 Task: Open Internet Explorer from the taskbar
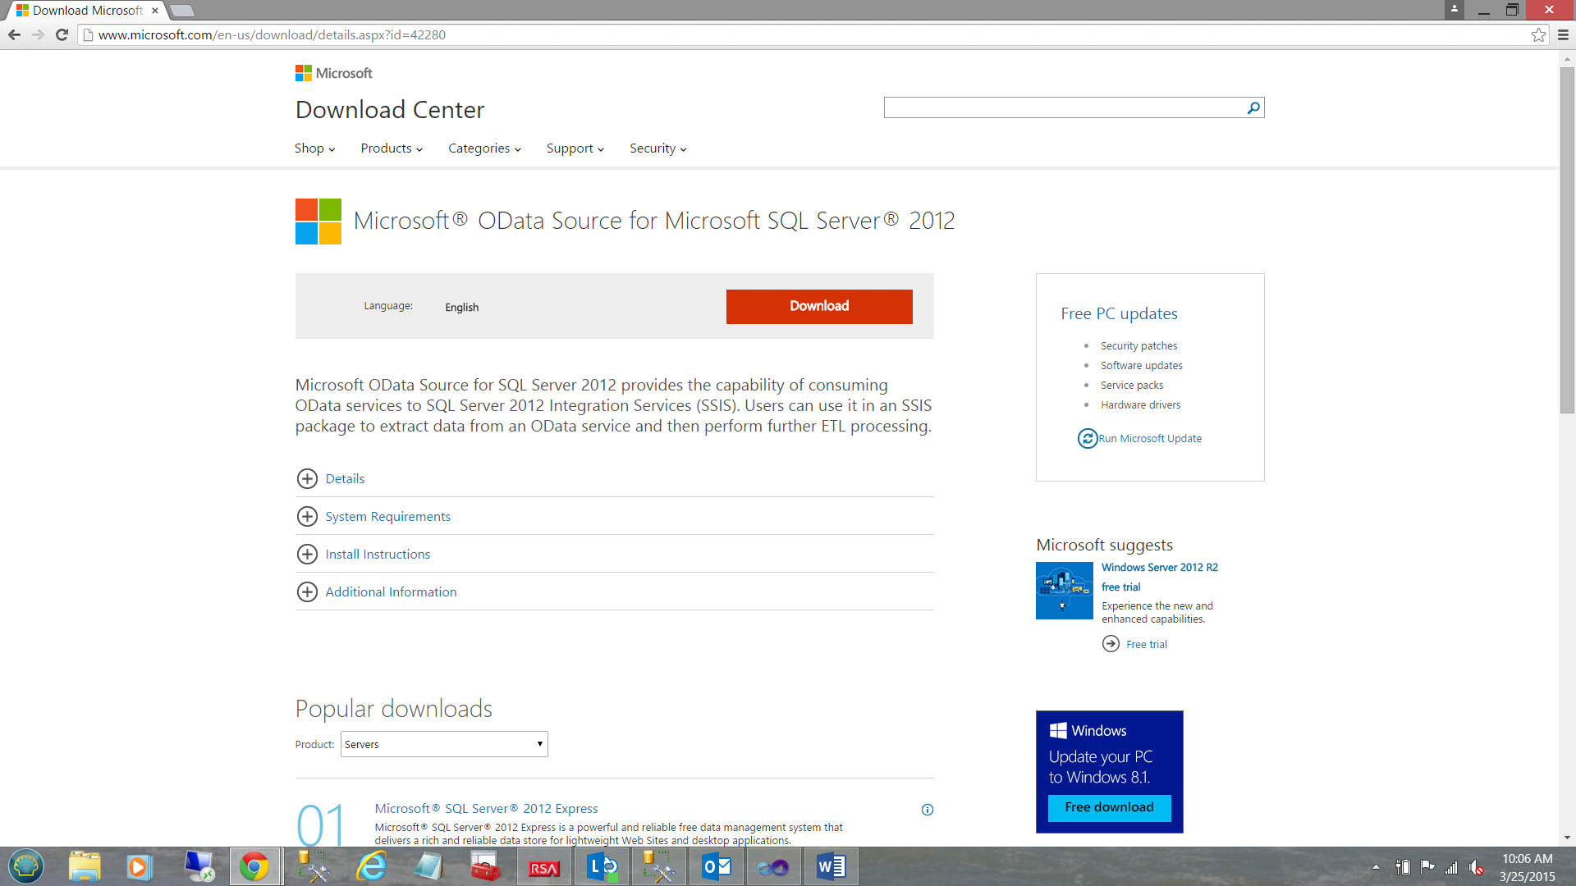click(x=371, y=866)
